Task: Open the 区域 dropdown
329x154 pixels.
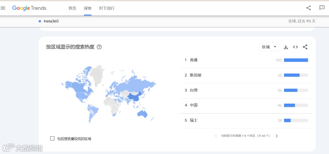Action: [x=269, y=47]
